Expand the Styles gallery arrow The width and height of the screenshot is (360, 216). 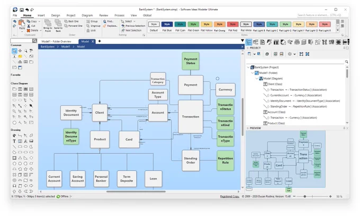338,30
